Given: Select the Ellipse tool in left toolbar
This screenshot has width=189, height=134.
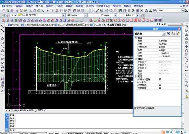Looking at the screenshot, I should point(2,59).
